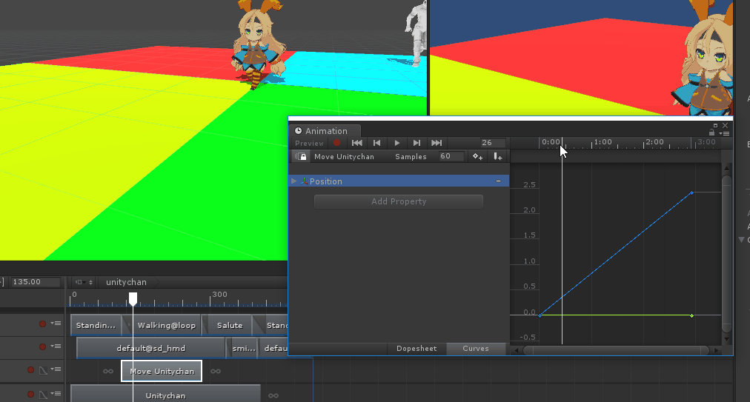Jump to the last keyframe of the clip
Viewport: 750px width, 402px height.
tap(437, 143)
